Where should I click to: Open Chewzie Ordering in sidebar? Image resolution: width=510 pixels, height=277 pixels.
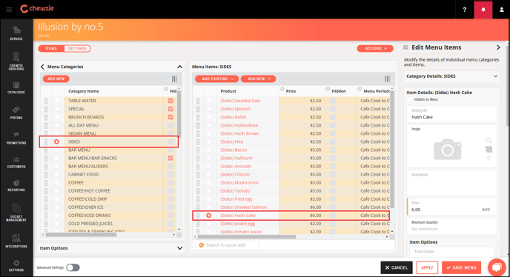point(16,61)
